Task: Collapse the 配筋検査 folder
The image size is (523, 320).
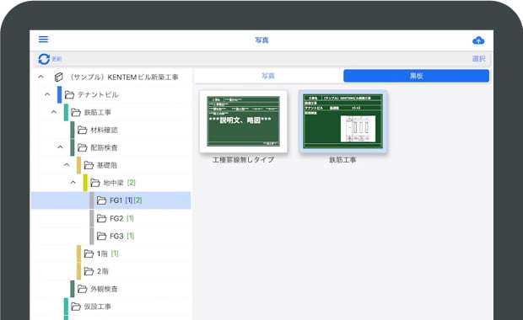Action: coord(60,147)
